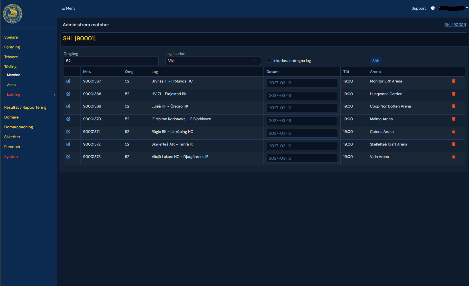This screenshot has width=469, height=286.
Task: Open the Spelare menu
Action: (11, 37)
